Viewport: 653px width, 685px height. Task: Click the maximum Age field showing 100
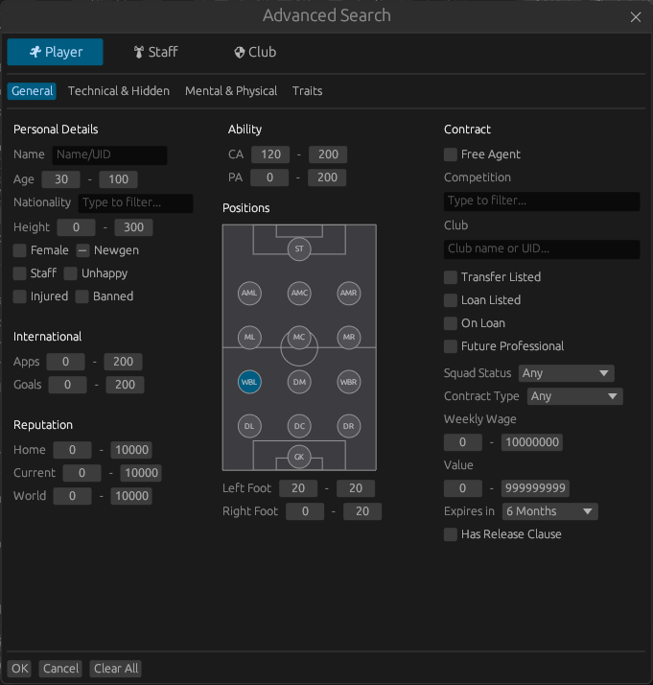[x=118, y=179]
